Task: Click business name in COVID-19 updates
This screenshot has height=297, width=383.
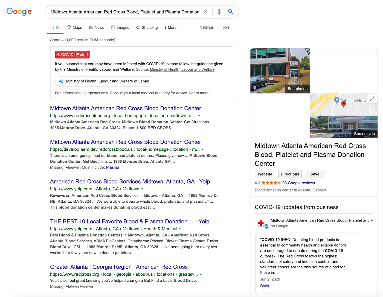Action: pos(322,220)
